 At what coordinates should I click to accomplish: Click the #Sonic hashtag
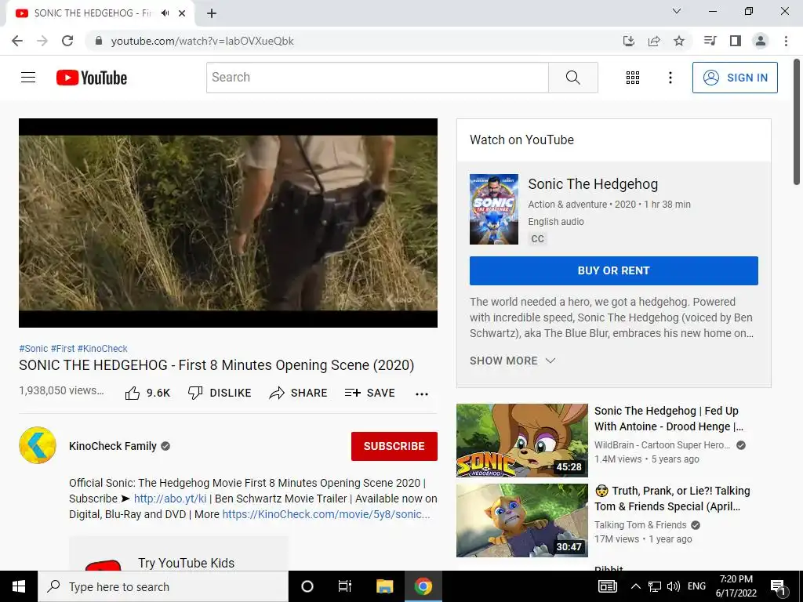pyautogui.click(x=33, y=349)
